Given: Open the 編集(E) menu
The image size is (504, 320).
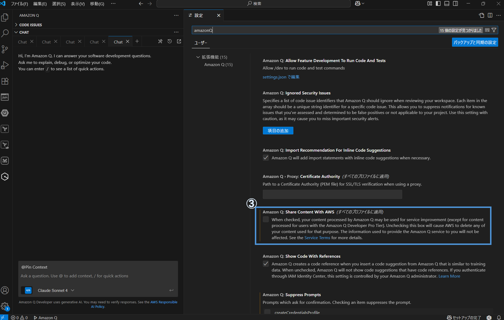Looking at the screenshot, I should coord(40,4).
